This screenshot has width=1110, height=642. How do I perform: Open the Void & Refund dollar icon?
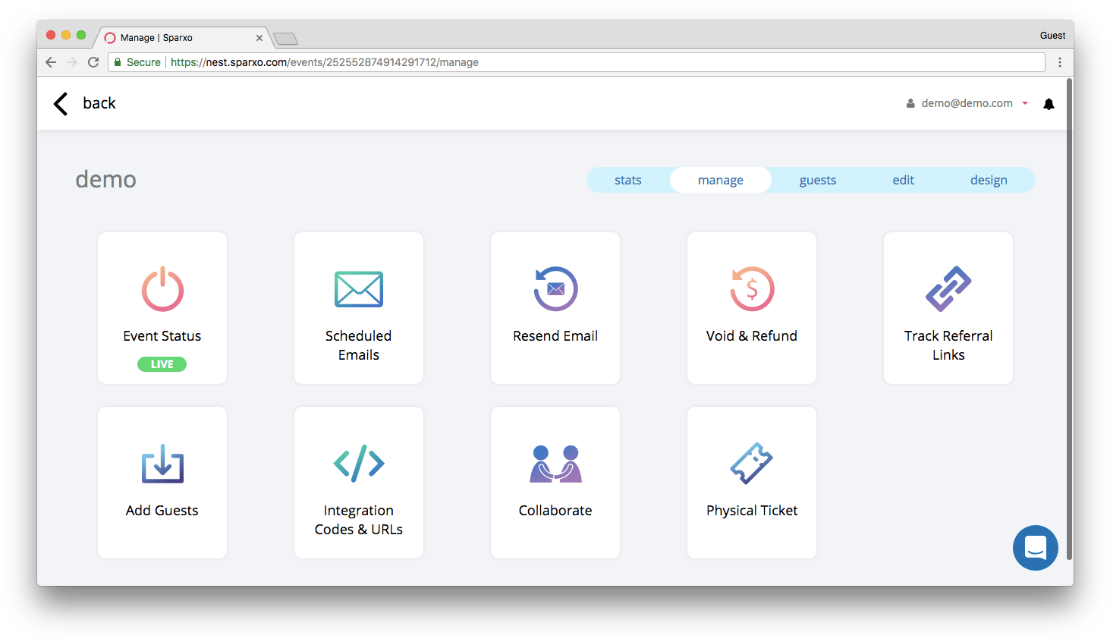pyautogui.click(x=752, y=288)
